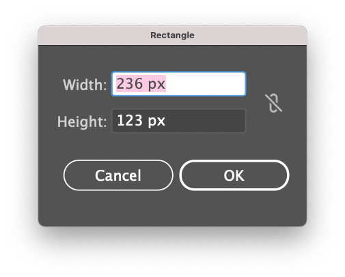345x277 pixels.
Task: Click the OK button
Action: 234,175
